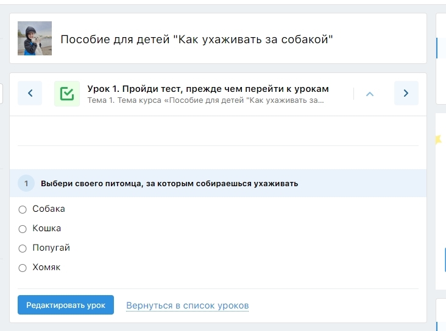Viewport: 446px width, 331px height.
Task: Select the Собака radio button
Action: [x=23, y=209]
